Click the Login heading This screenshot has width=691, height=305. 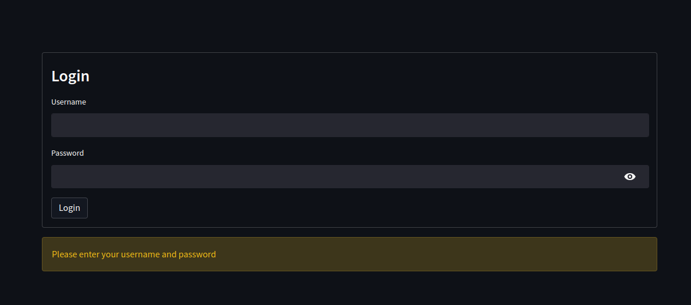pos(70,76)
